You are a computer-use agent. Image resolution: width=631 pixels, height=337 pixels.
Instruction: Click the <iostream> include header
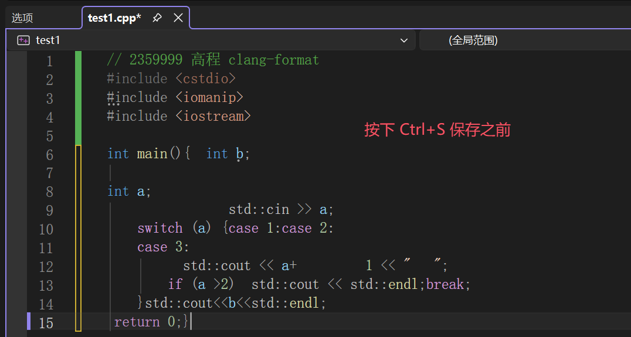click(x=213, y=116)
